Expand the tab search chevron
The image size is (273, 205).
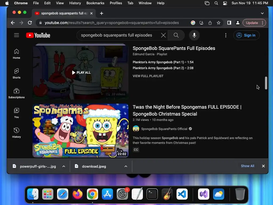pyautogui.click(x=262, y=13)
